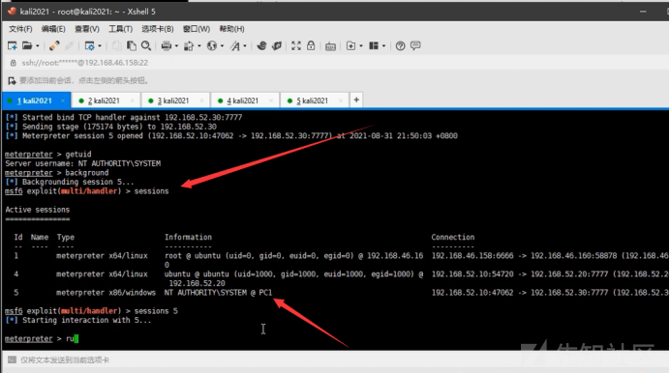Click the feedback speech bubble icon
670x373 pixels.
click(415, 45)
